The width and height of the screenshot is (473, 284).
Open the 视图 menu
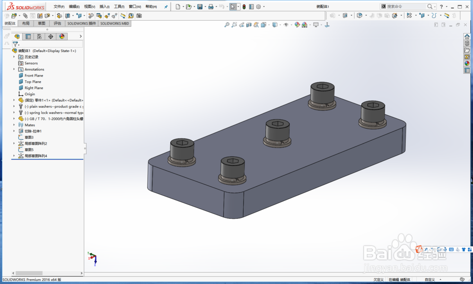89,7
